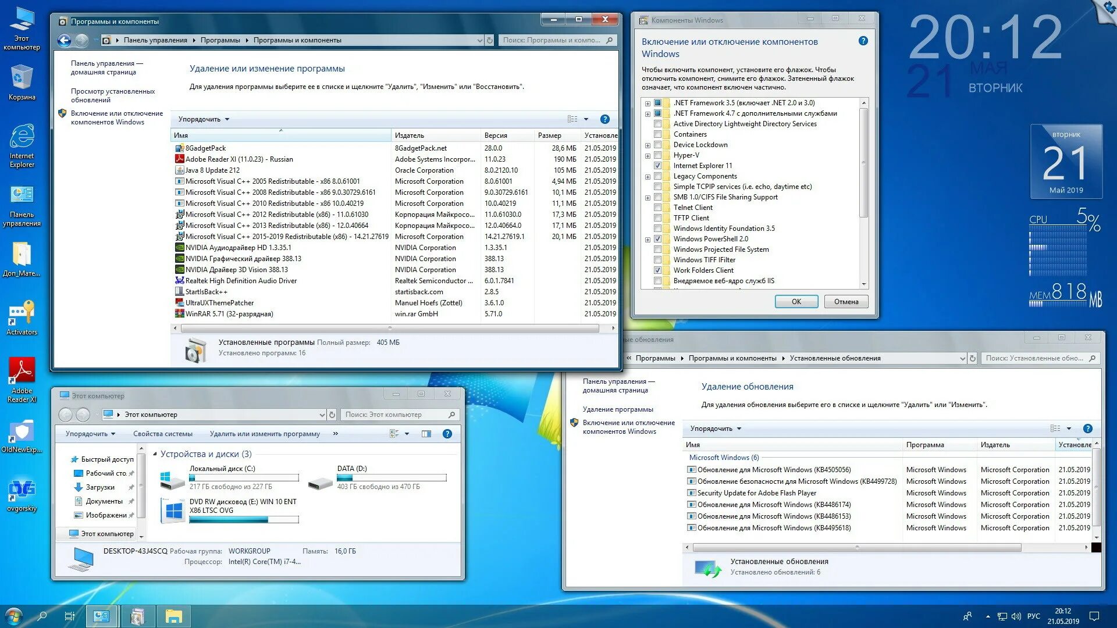
Task: Click System properties in This PC toolbar
Action: pos(162,434)
